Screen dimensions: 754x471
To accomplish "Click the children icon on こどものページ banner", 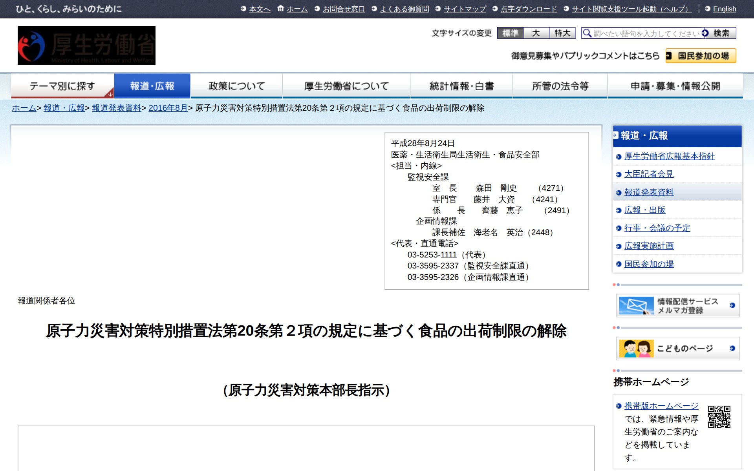I will click(635, 347).
